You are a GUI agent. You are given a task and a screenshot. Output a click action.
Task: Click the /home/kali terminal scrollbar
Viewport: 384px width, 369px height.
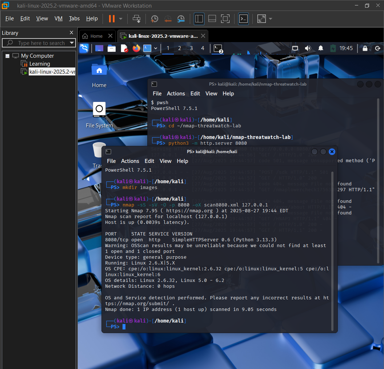pyautogui.click(x=332, y=251)
